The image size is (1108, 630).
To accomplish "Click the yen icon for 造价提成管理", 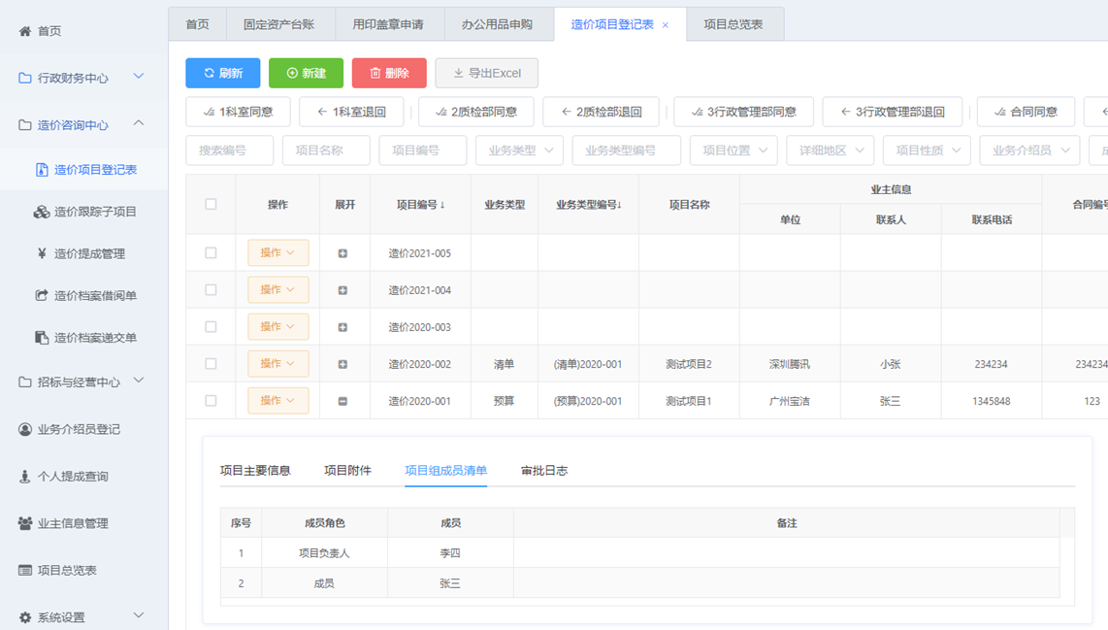I will point(42,253).
